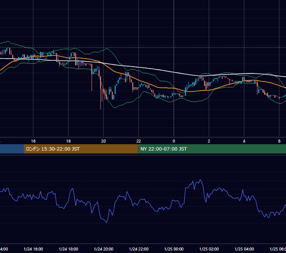Click the 22 hour label on price chart
Image resolution: width=286 pixels, height=253 pixels.
click(x=139, y=141)
